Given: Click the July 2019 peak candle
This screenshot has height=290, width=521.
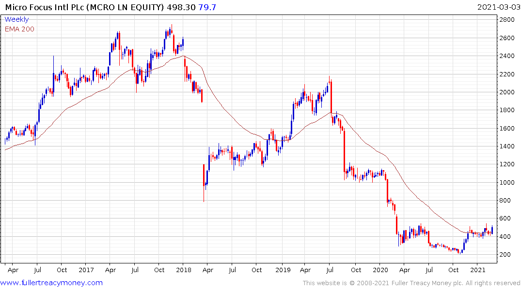Looking at the screenshot, I should (329, 80).
